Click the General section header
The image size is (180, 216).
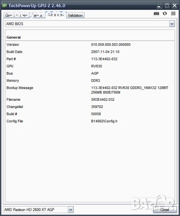click(x=14, y=37)
